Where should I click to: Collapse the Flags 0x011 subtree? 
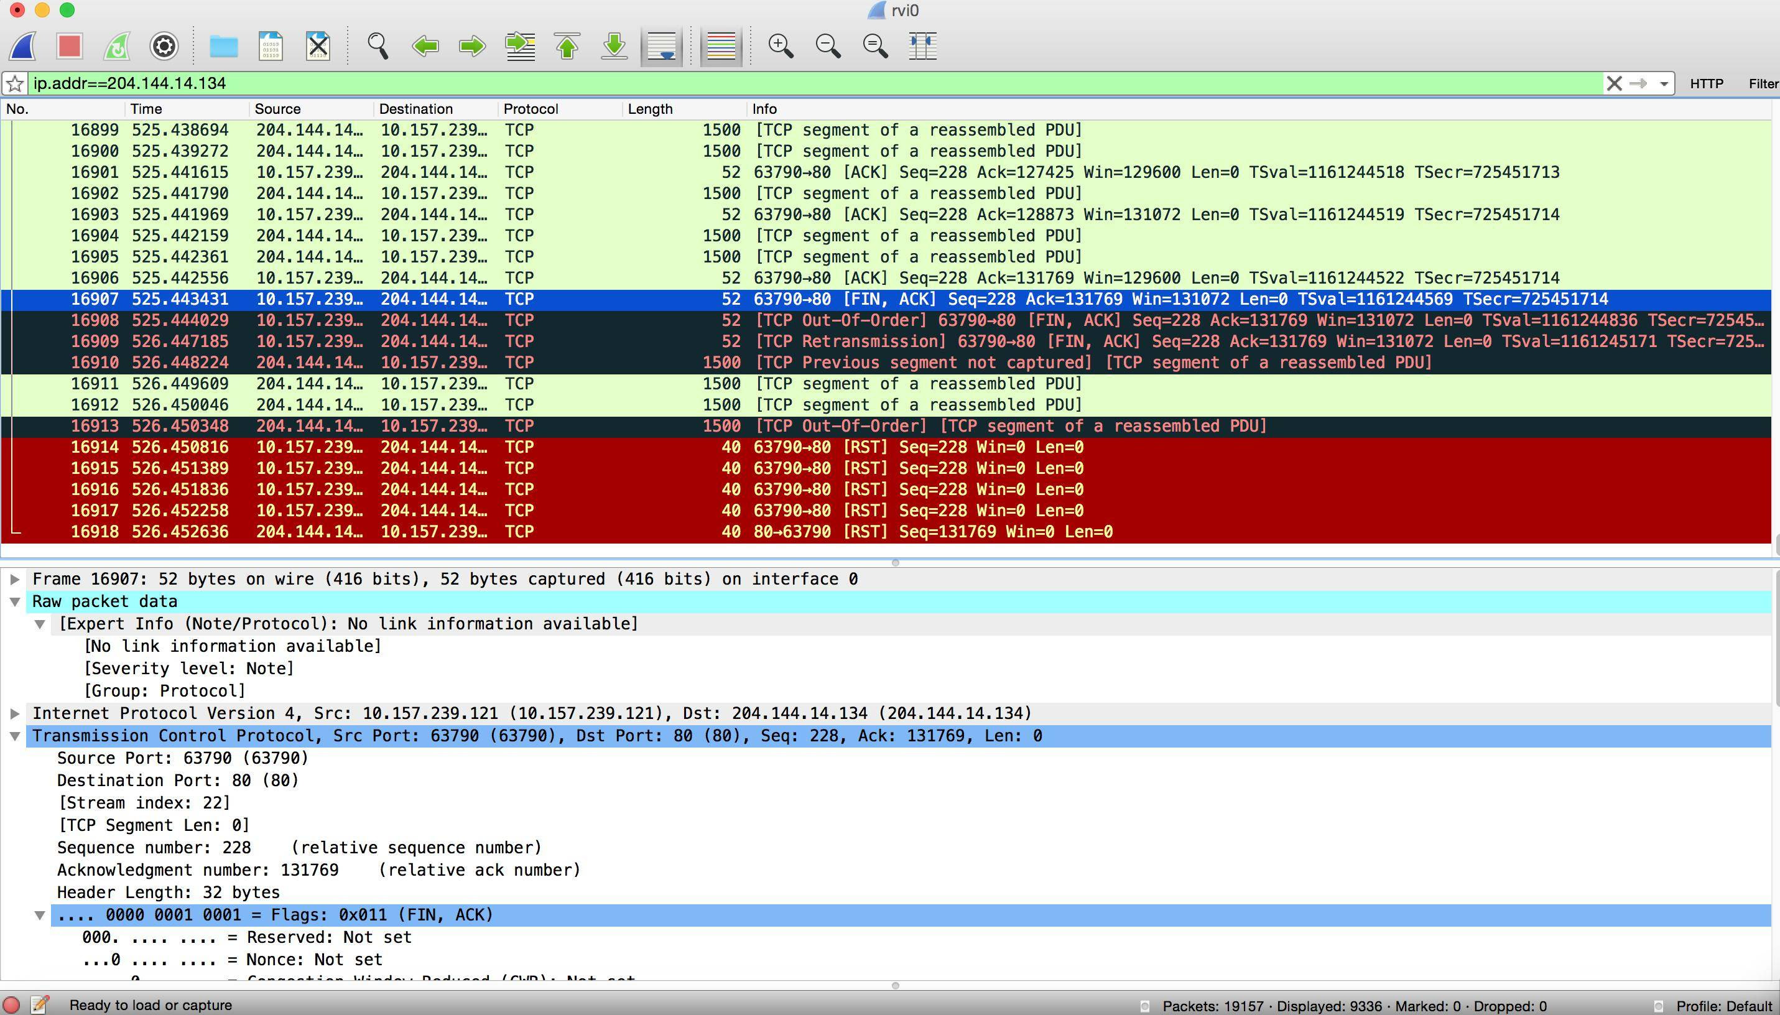[x=40, y=915]
